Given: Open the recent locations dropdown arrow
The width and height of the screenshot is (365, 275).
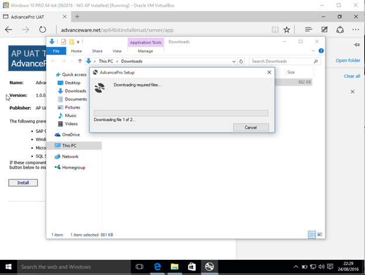Looking at the screenshot, I should (71, 61).
